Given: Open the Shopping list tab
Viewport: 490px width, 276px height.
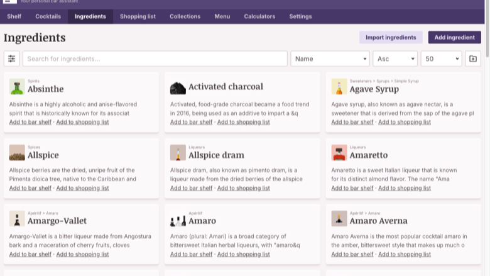Looking at the screenshot, I should pos(138,16).
